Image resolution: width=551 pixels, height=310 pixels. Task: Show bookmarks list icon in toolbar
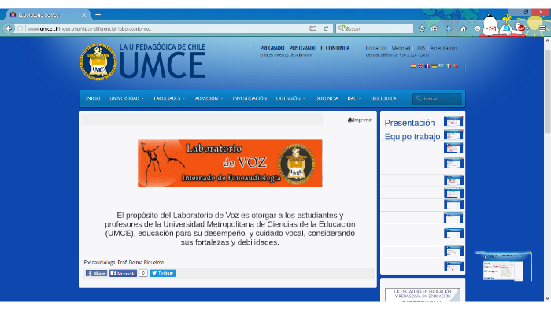click(x=435, y=29)
